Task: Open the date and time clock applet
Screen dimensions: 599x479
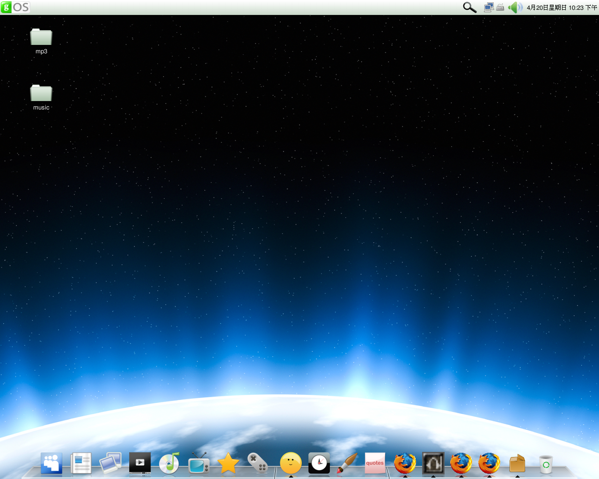Action: (x=562, y=7)
